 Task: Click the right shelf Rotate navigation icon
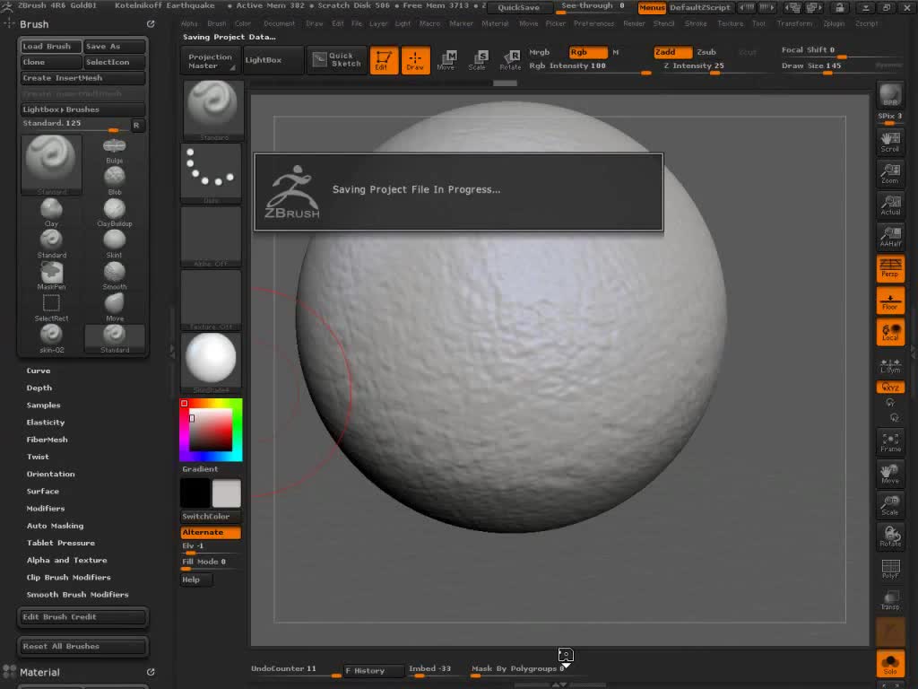click(890, 536)
